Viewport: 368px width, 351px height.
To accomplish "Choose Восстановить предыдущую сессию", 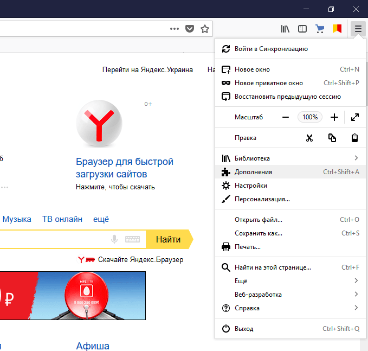I will [290, 97].
